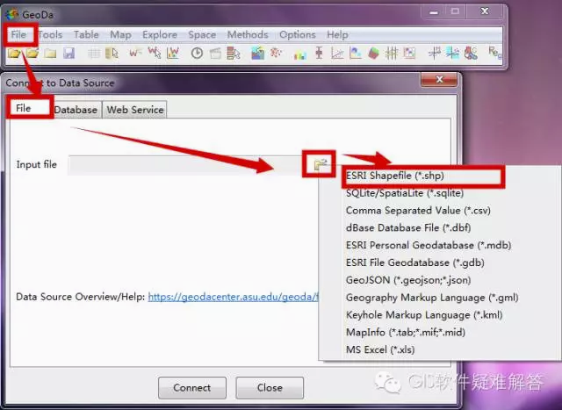Screen dimensions: 562x410
Task: Click the Bubble Chart toolbar icon
Action: click(x=356, y=54)
